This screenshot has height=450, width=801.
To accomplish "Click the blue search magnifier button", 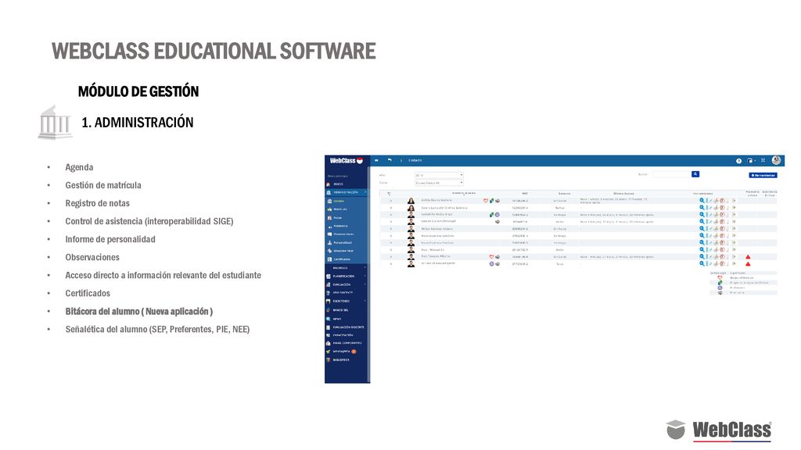I will (695, 174).
